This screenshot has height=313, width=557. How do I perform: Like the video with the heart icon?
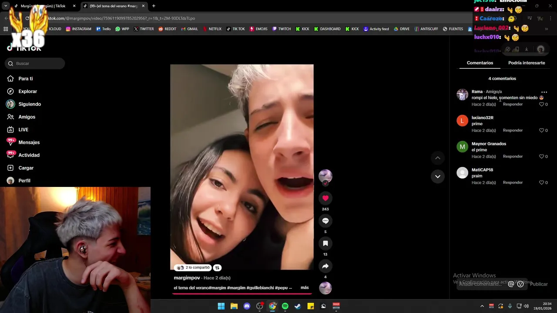click(325, 198)
